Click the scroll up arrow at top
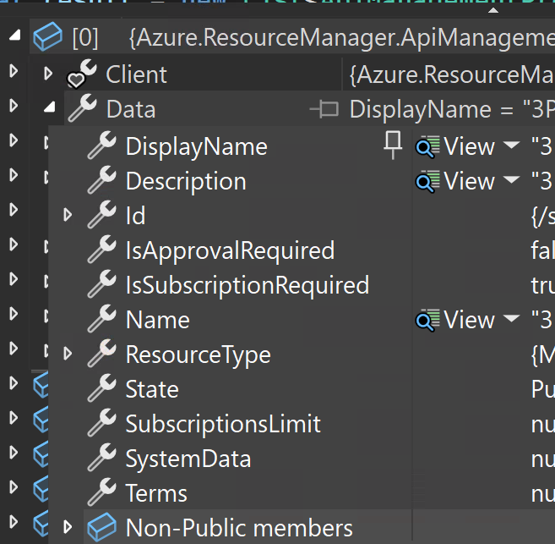Viewport: 555px width, 544px height. 493,10
